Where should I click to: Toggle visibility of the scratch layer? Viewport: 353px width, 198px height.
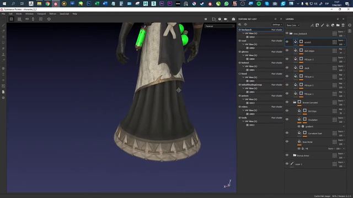287,42
